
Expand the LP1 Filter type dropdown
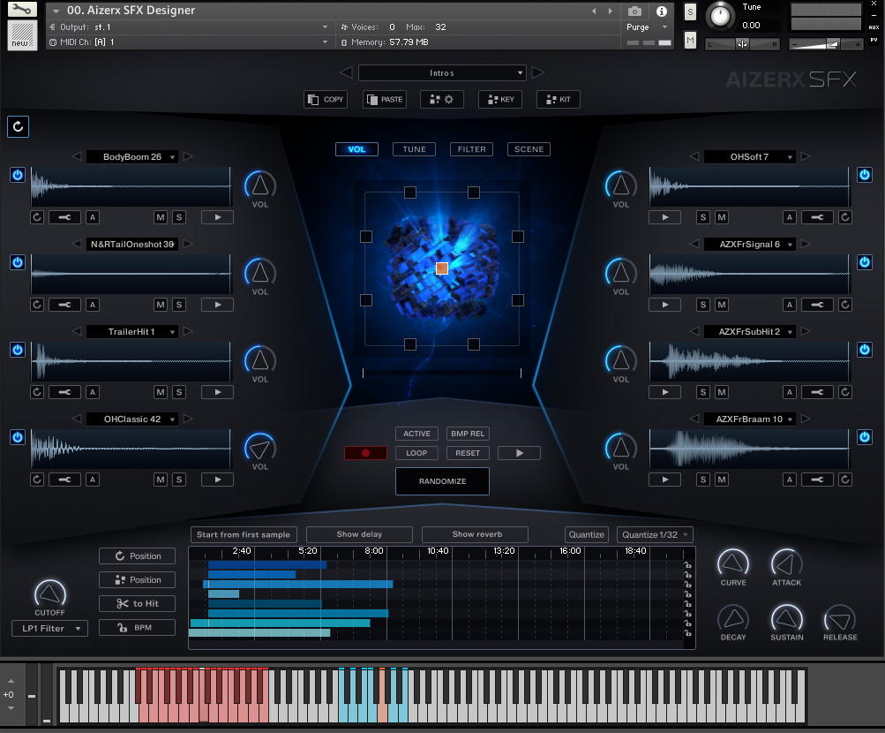(49, 629)
